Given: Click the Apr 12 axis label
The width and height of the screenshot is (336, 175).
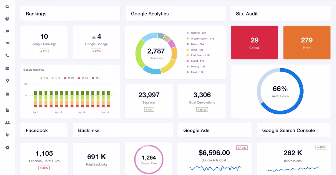Looking at the screenshot, I should 59,113.
